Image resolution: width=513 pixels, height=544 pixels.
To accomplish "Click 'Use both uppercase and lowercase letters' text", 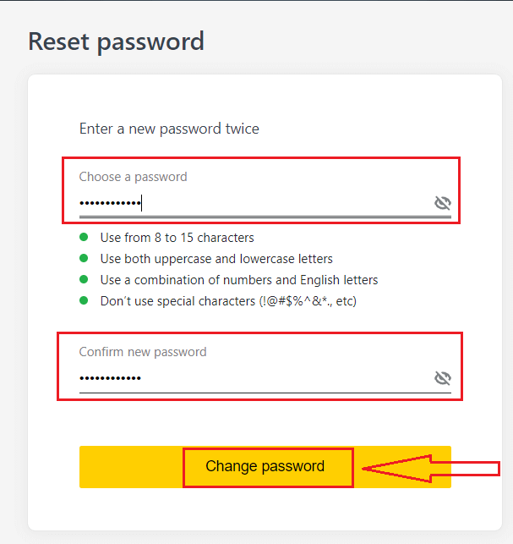I will pos(216,258).
